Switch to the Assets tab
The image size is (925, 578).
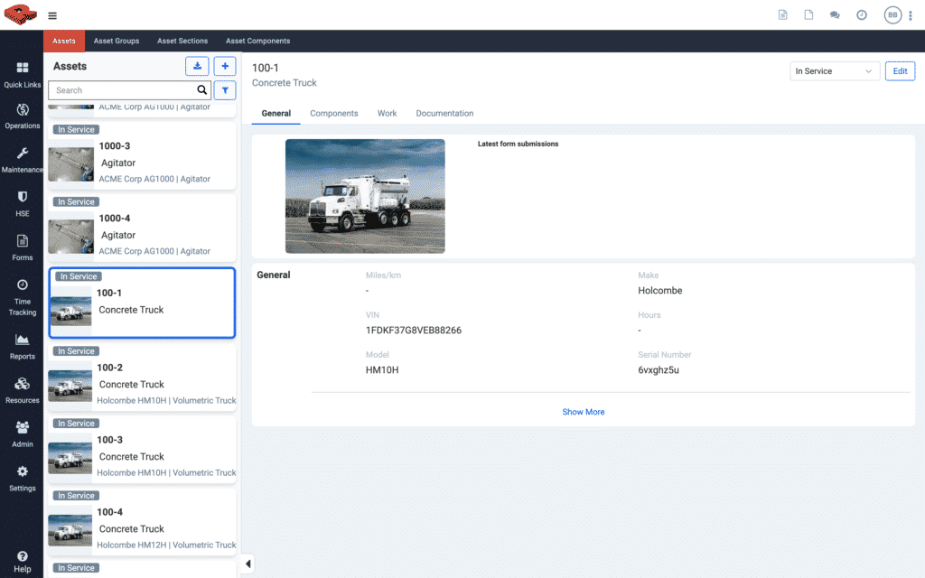[64, 41]
